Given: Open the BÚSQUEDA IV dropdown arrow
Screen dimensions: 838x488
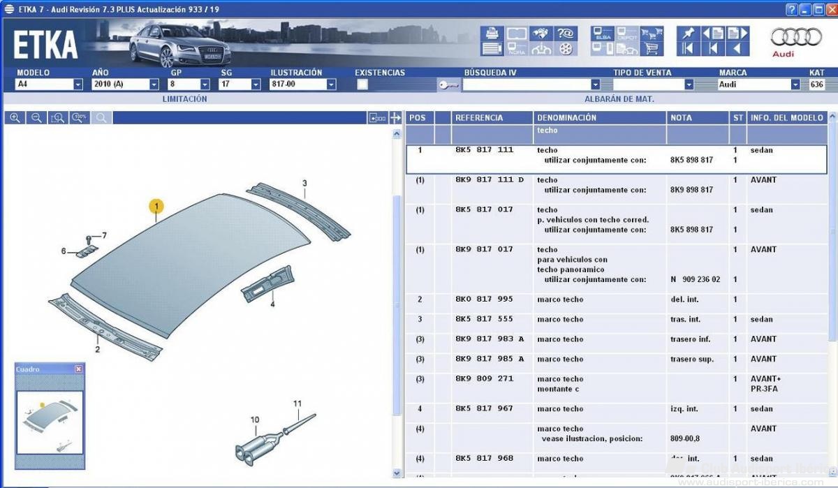Looking at the screenshot, I should click(x=595, y=84).
